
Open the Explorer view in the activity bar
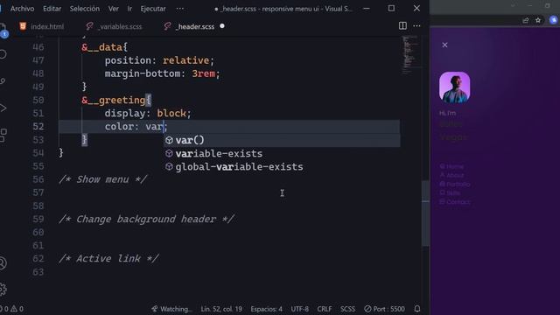click(x=3, y=30)
